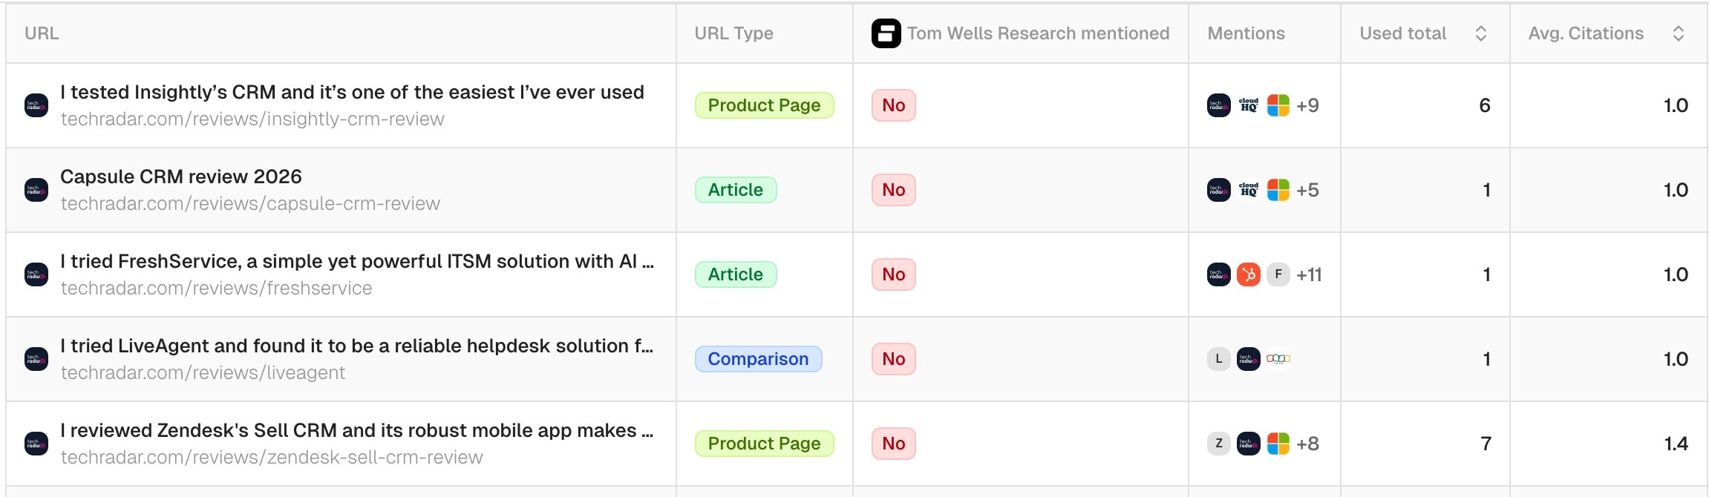Screen dimensions: 1709x497
Task: Open the Capsule CRM review 2026 link
Action: [181, 177]
